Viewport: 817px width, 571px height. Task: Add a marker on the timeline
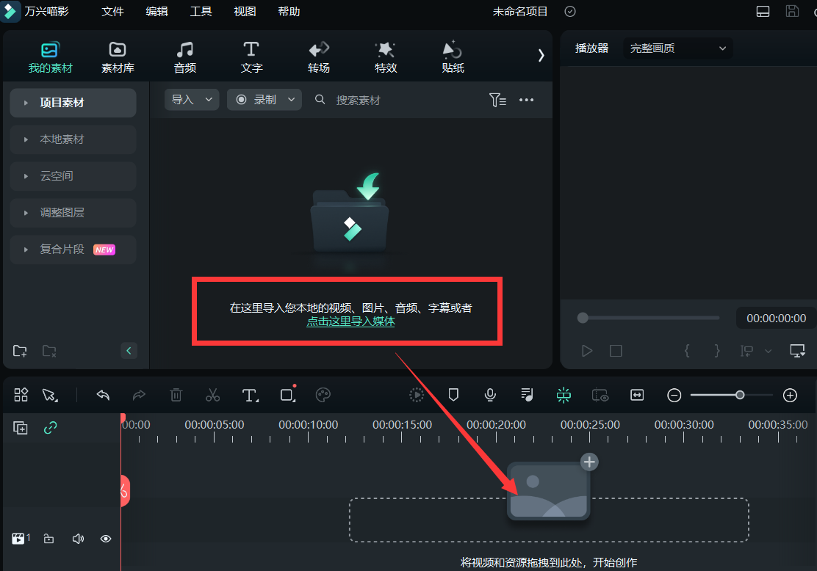click(453, 395)
